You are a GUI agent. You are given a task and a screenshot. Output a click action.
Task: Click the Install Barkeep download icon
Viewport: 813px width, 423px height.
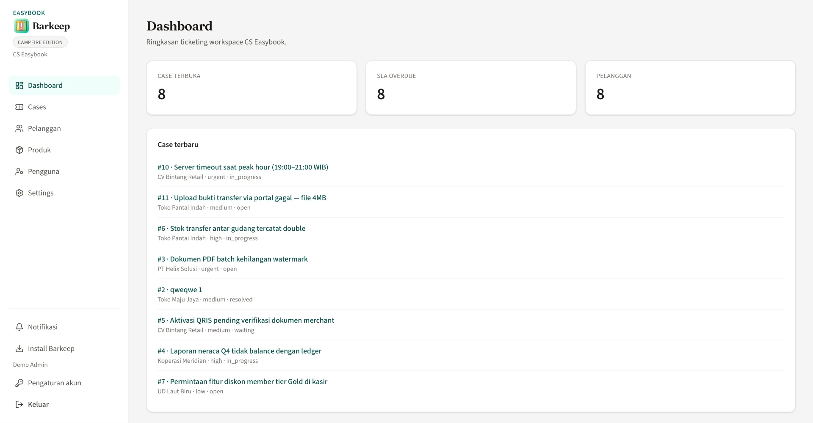(x=19, y=348)
